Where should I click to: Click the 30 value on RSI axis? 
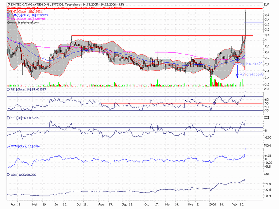(x=266, y=111)
